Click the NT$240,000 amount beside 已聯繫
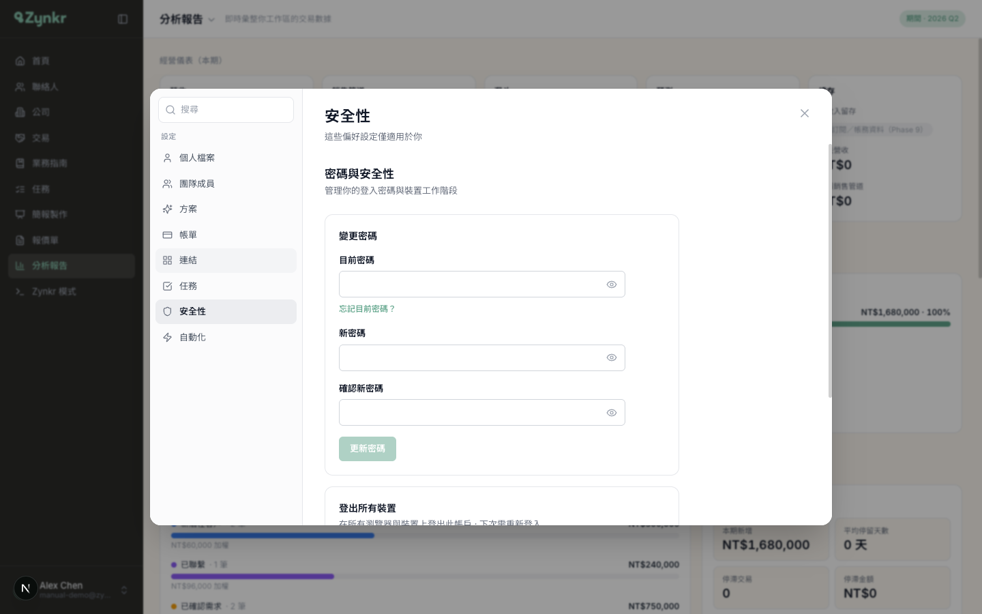 click(653, 565)
